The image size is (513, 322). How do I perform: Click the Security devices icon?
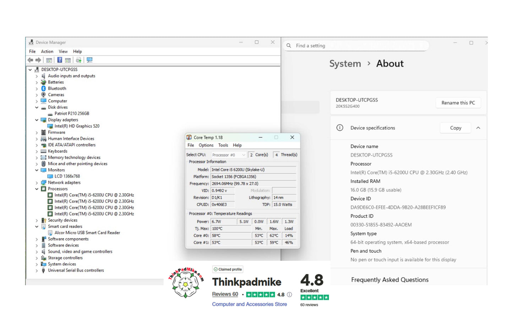[x=43, y=220]
